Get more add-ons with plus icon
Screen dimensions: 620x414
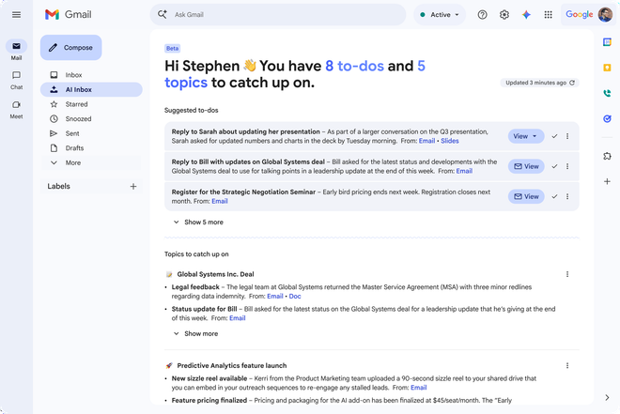pos(607,182)
